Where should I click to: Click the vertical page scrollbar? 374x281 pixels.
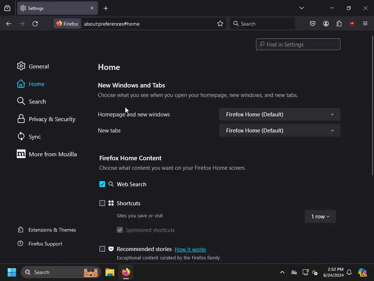tap(372, 105)
